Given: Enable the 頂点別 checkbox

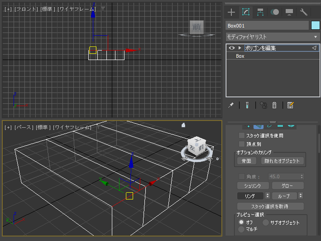Looking at the screenshot, I should 242,144.
